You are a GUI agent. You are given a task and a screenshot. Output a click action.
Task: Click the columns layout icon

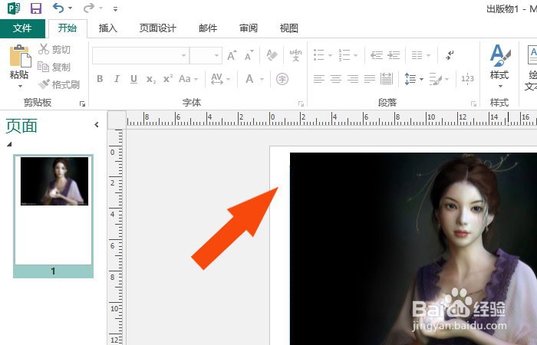(417, 55)
